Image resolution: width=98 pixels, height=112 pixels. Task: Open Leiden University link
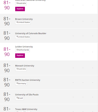(x=24, y=47)
